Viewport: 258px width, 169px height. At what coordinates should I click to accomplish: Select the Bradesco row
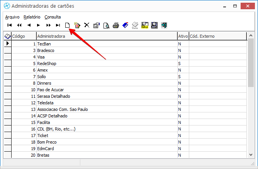click(129, 50)
